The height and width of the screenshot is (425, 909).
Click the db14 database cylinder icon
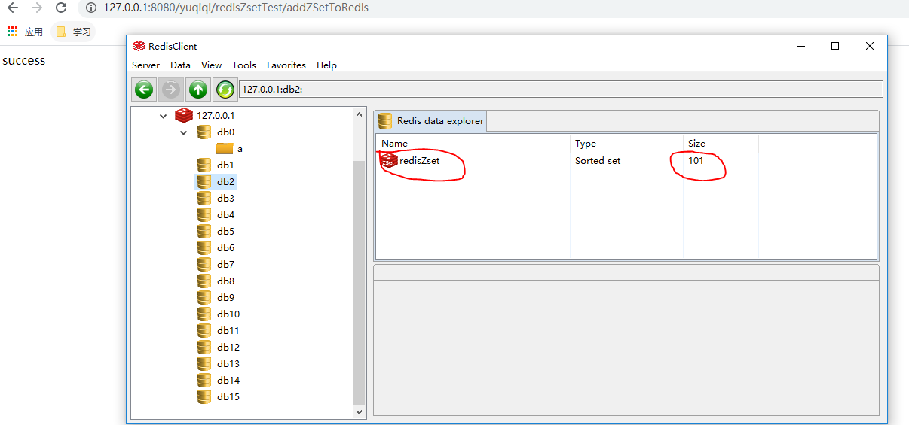(204, 380)
